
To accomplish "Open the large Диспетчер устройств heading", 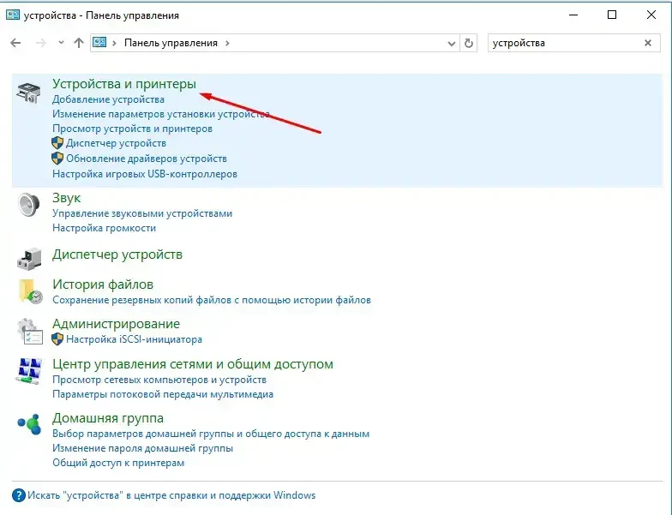I will 117,255.
